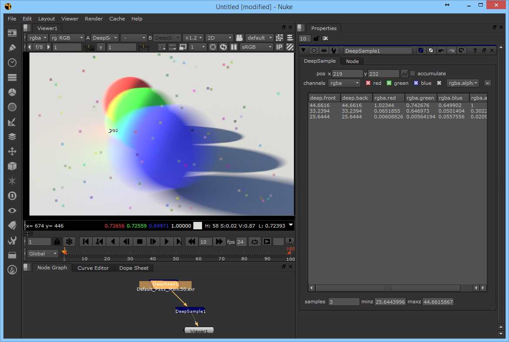Image resolution: width=509 pixels, height=342 pixels.
Task: Open the DeepSample1 help question mark
Action: [475, 50]
